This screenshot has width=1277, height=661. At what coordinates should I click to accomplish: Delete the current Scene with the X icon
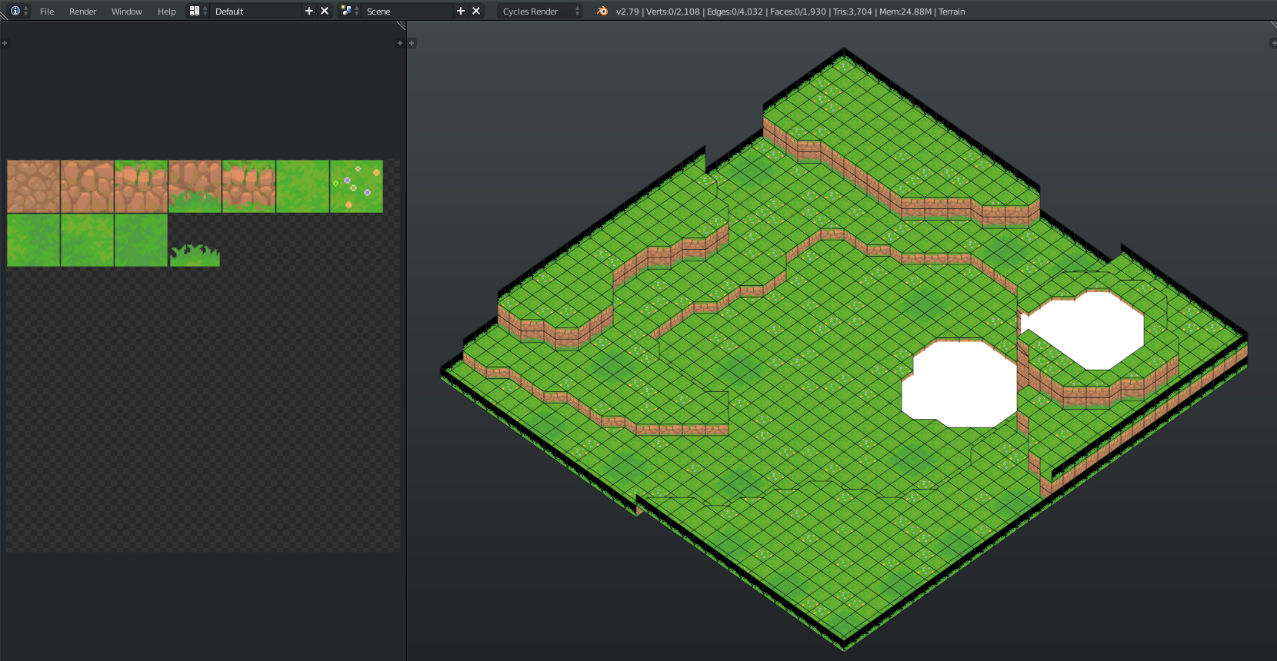tap(476, 11)
